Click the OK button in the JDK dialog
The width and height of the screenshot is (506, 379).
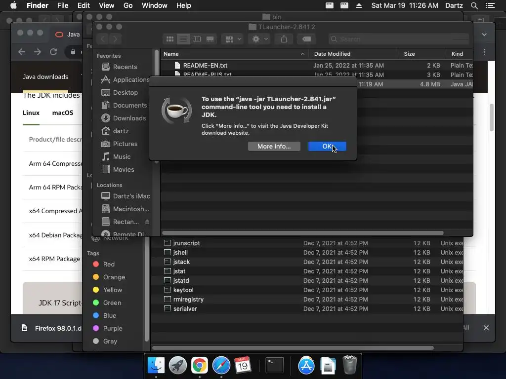(x=327, y=146)
